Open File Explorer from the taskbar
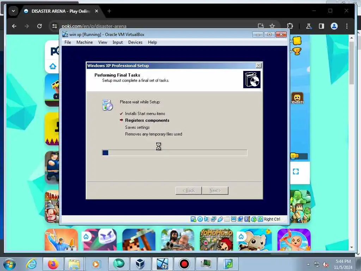This screenshot has height=271, width=361. tap(74, 264)
